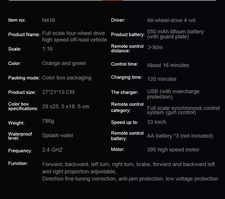Viewport: 225px width, 199px height.
Task: Select Color box packaging text
Action: 67,78
